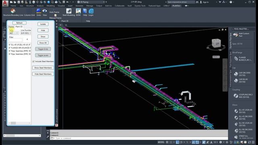Viewport: 258px width, 145px height.
Task: Open the Structure ribbon tab
Action: pos(30,6)
